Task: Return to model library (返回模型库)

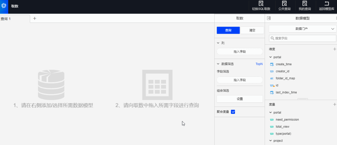Action: tap(326, 6)
